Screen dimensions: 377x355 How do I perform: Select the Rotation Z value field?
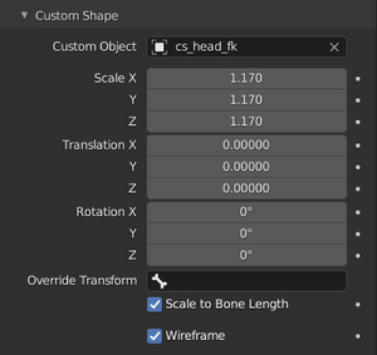247,255
